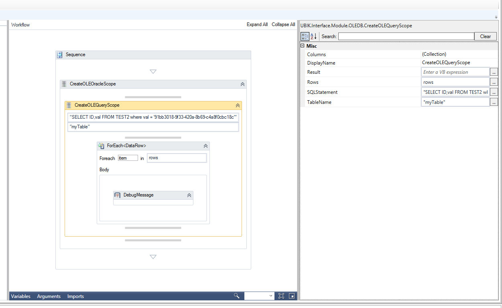The image size is (502, 308).
Task: Click the fit to screen icon
Action: tap(281, 296)
